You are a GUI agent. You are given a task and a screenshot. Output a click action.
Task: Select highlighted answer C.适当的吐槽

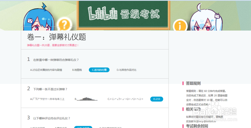pos(99,70)
